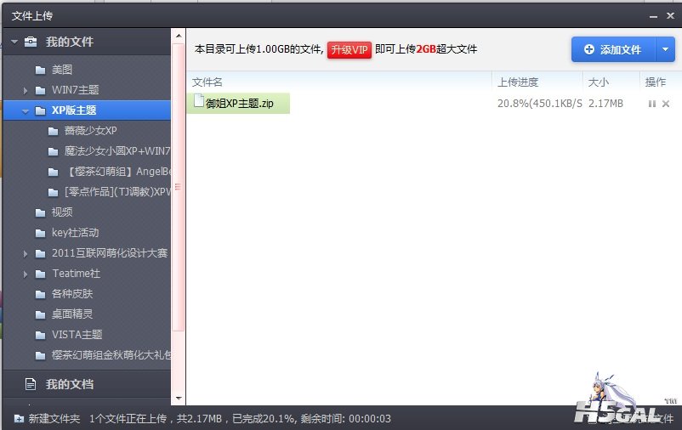Sort by the 上传进度 column header
Screen dimensions: 682x430
click(518, 82)
